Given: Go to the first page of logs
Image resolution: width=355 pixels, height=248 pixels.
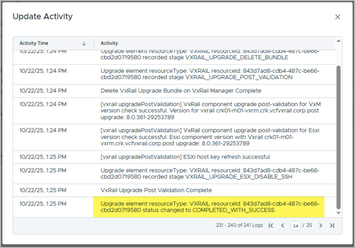Looking at the screenshot, I should click(x=271, y=225).
